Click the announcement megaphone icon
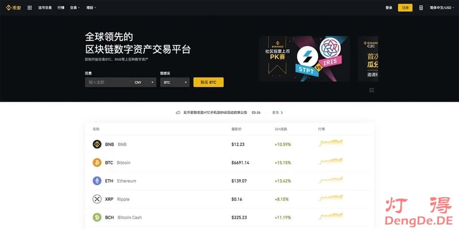This screenshot has height=229, width=459. 178,112
